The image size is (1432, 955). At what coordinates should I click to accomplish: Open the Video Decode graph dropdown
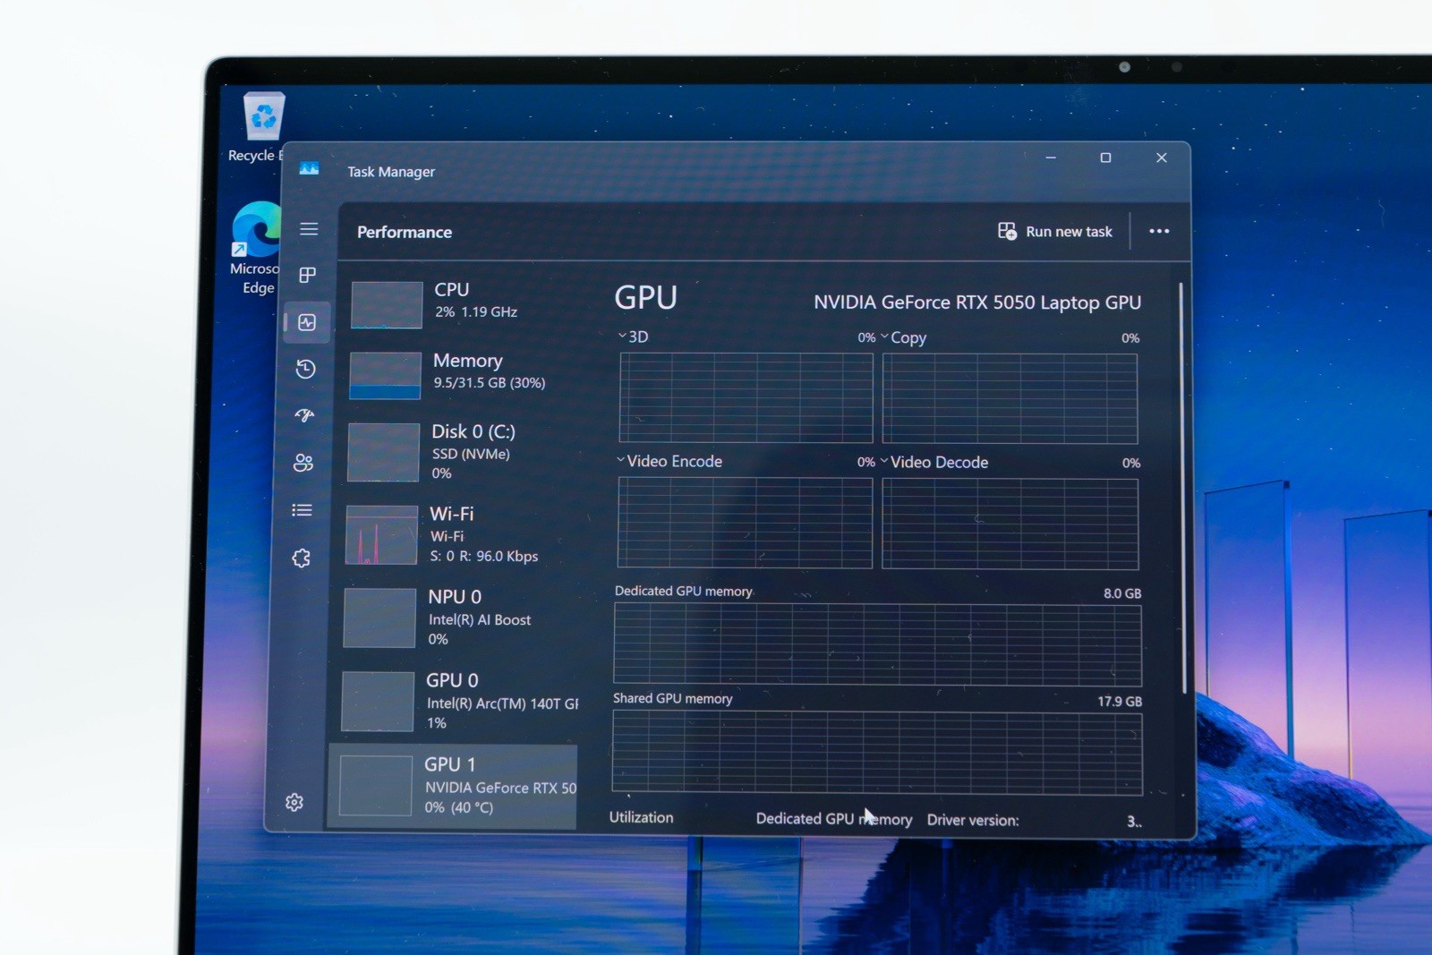click(934, 462)
